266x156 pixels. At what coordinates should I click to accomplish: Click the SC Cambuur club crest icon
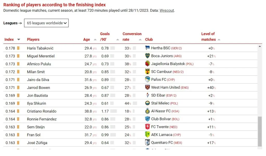coord(147,72)
